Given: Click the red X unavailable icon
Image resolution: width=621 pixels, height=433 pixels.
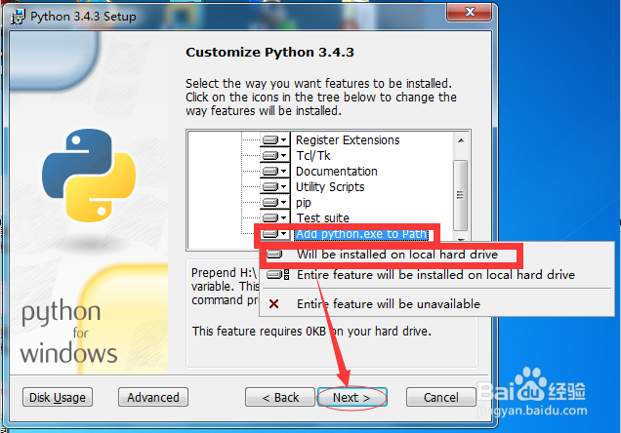Looking at the screenshot, I should pyautogui.click(x=273, y=303).
